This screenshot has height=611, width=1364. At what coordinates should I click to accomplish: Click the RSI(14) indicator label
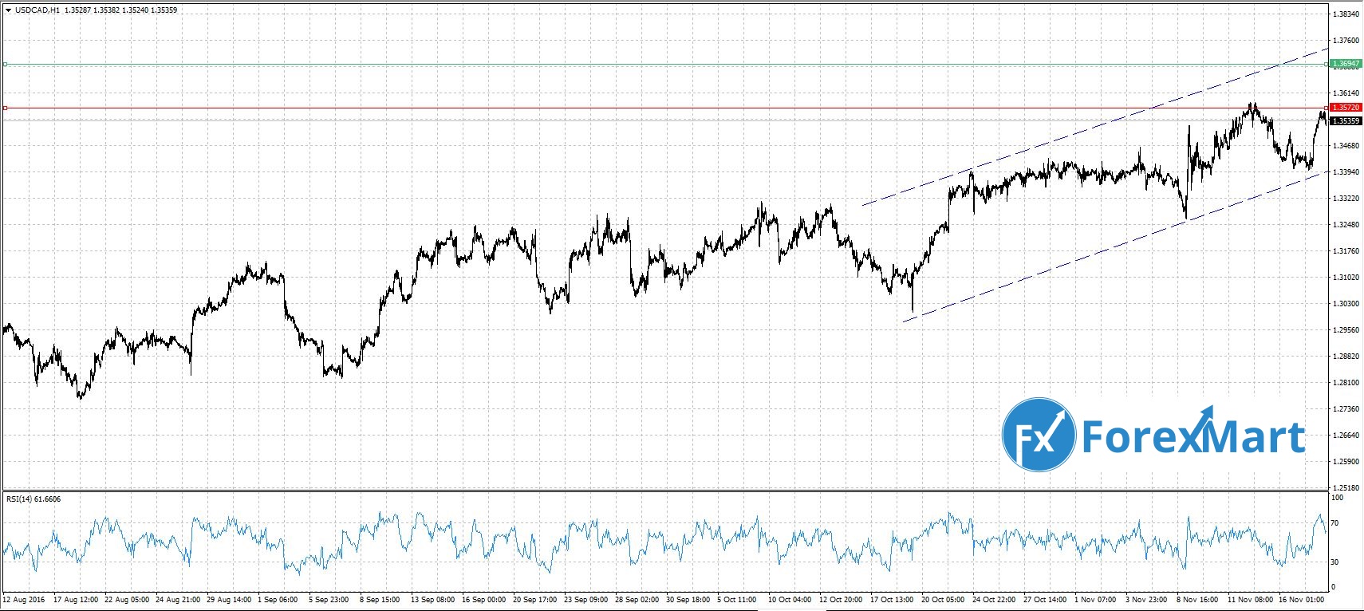[33, 499]
